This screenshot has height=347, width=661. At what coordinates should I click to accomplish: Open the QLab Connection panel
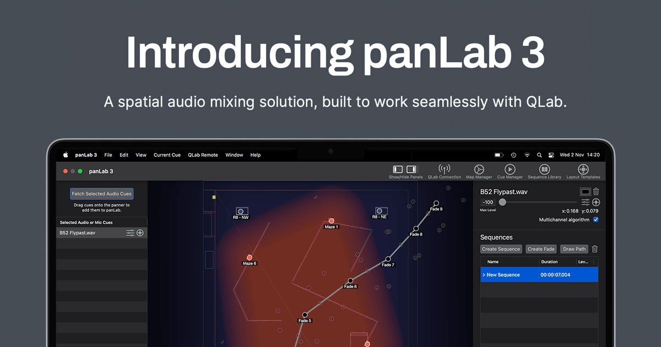(445, 170)
